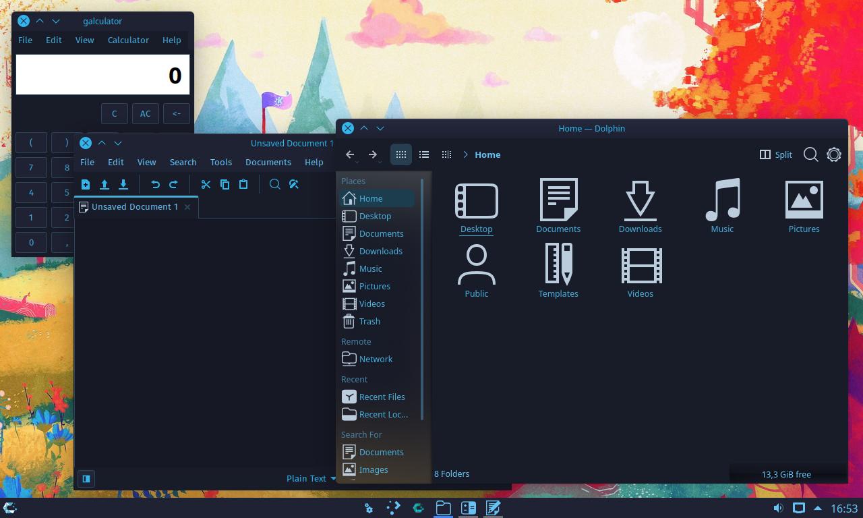Toggle the text editor side panel button
Screen dimensions: 863x518
click(x=86, y=478)
